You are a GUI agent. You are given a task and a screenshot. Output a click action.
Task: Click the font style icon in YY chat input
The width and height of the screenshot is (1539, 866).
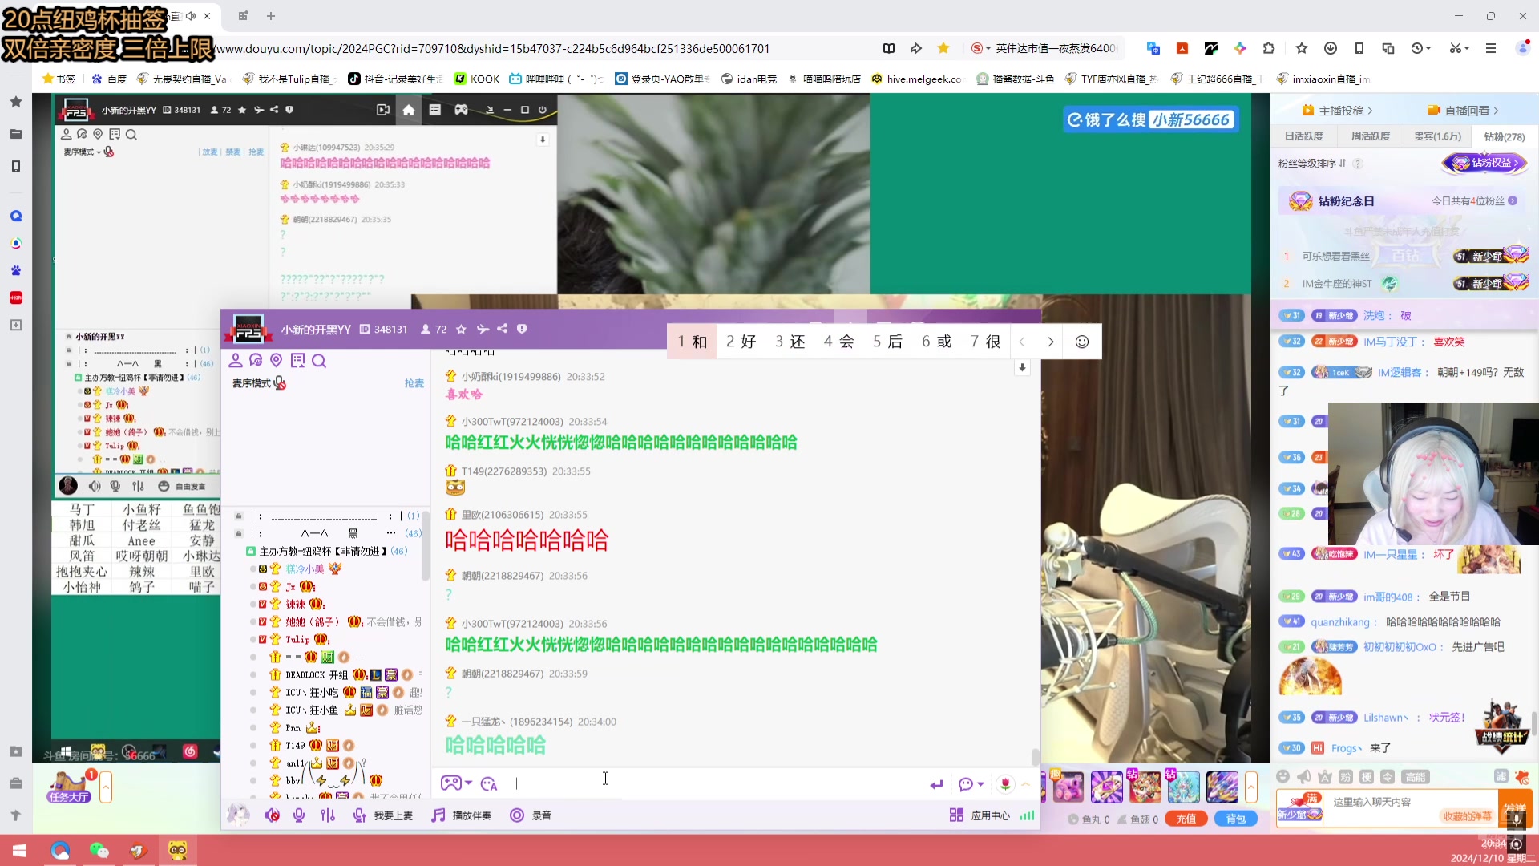[489, 783]
